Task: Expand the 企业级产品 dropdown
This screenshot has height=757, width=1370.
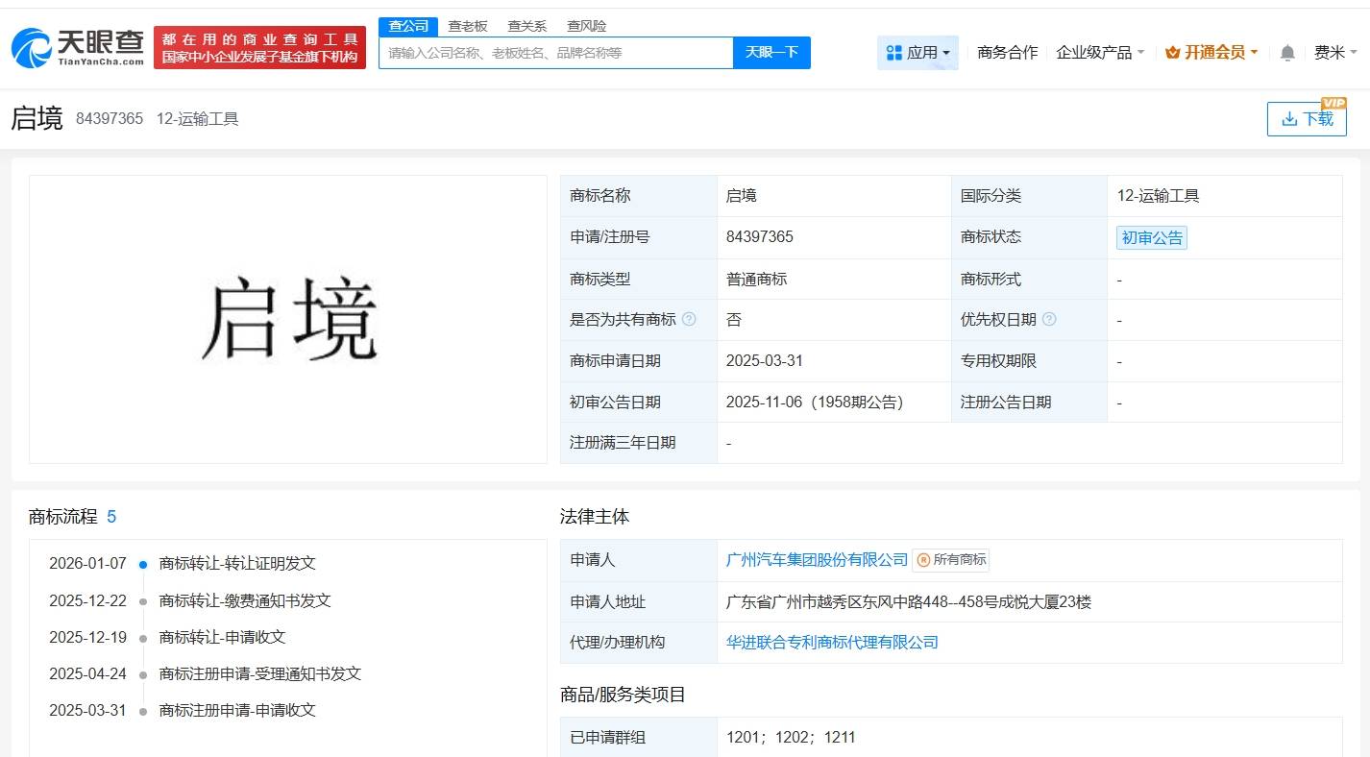Action: coord(1096,53)
